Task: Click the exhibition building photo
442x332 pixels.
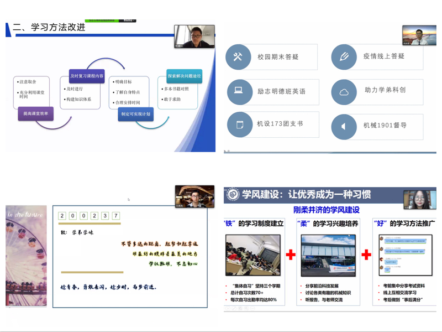Action: [x=327, y=258]
